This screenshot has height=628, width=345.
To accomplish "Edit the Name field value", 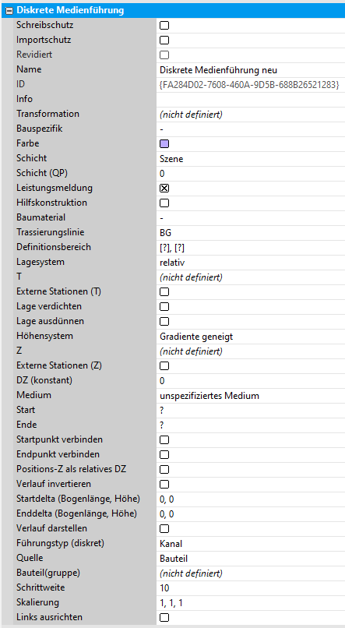I will point(251,70).
